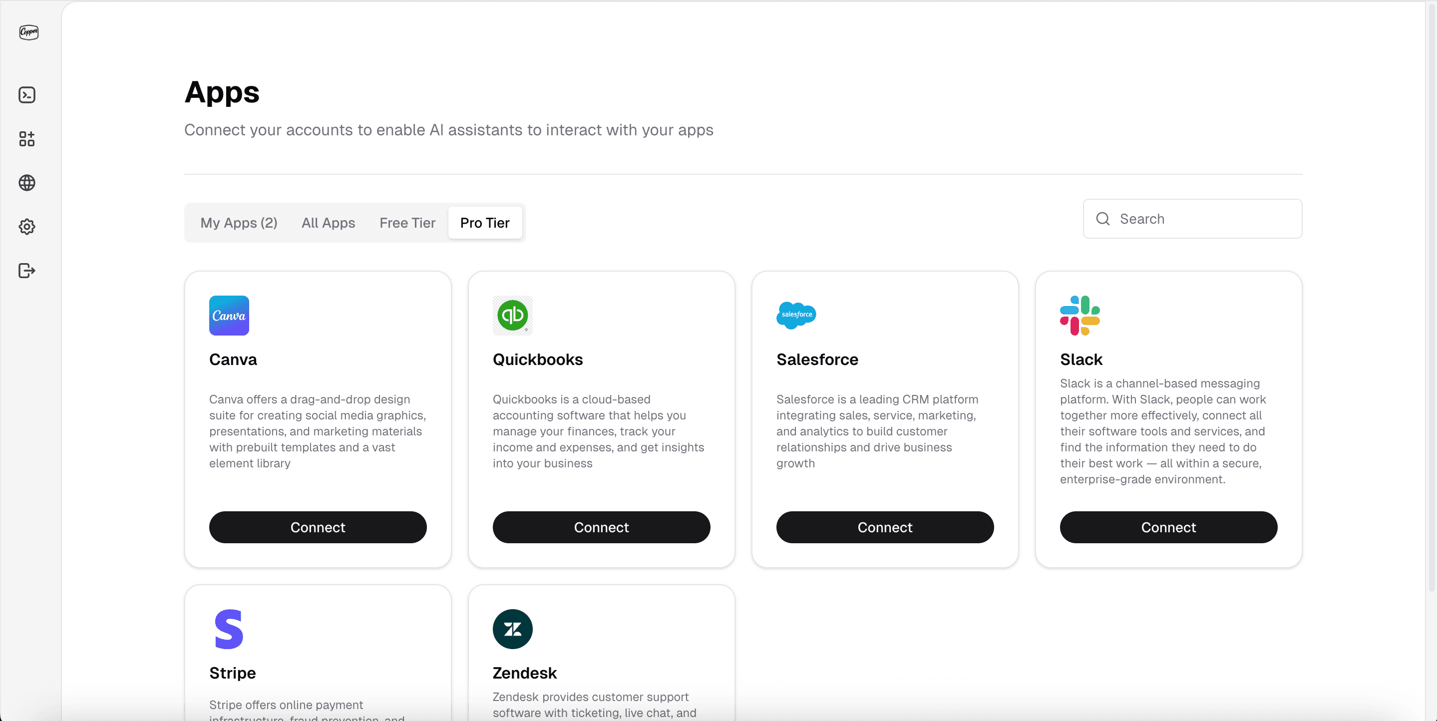Click the Slack app logo

tap(1080, 315)
